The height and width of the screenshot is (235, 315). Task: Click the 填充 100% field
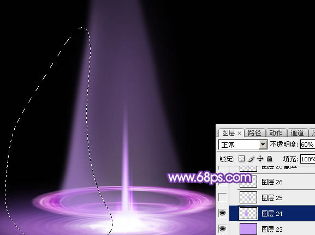click(x=307, y=159)
